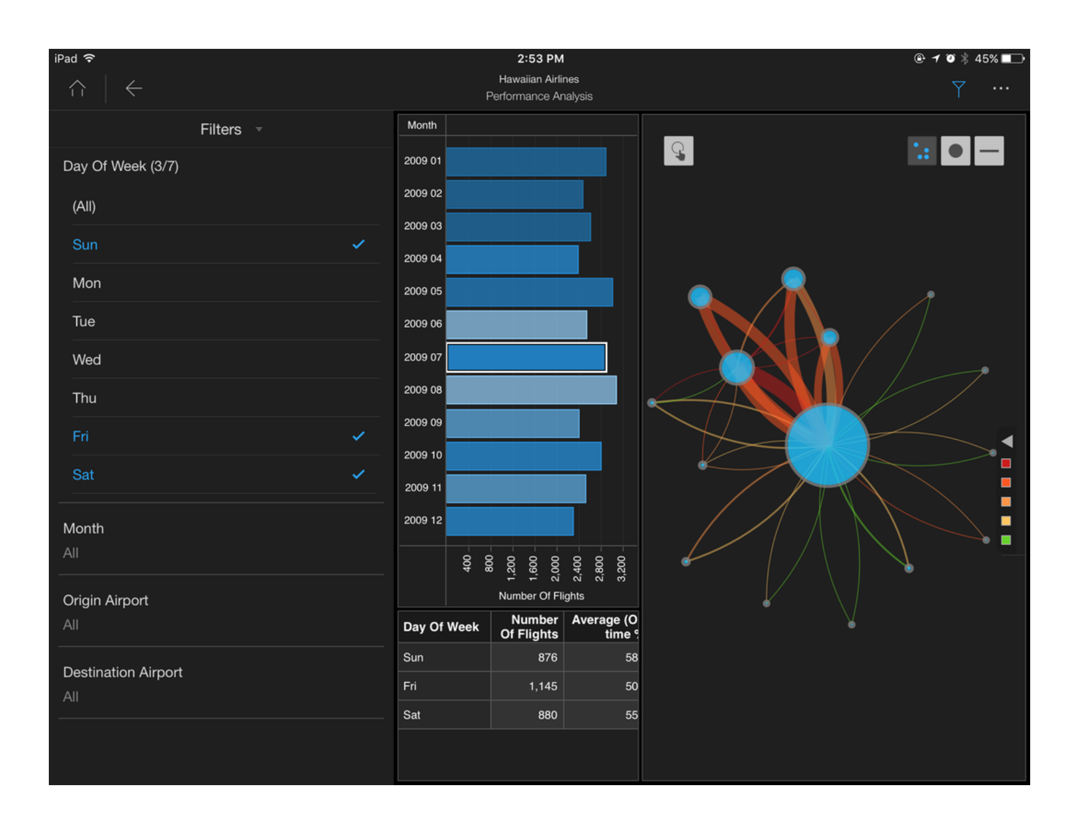This screenshot has height=834, width=1079.
Task: Tap the battery indicator icon
Action: point(1013,58)
